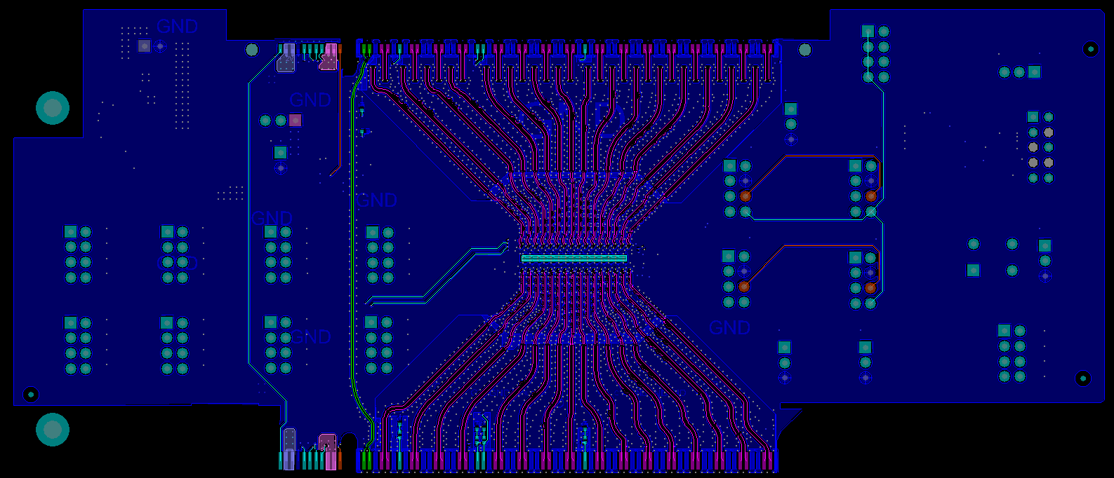Click the black-ringed mounting hole in top-right corner

1090,49
